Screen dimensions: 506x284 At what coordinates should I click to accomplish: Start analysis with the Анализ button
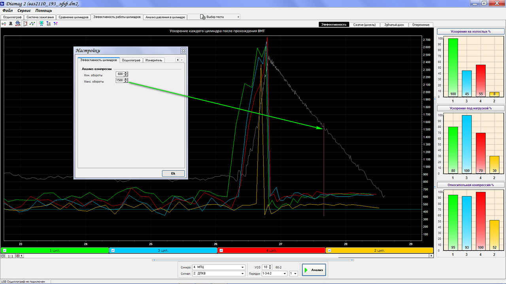(314, 270)
